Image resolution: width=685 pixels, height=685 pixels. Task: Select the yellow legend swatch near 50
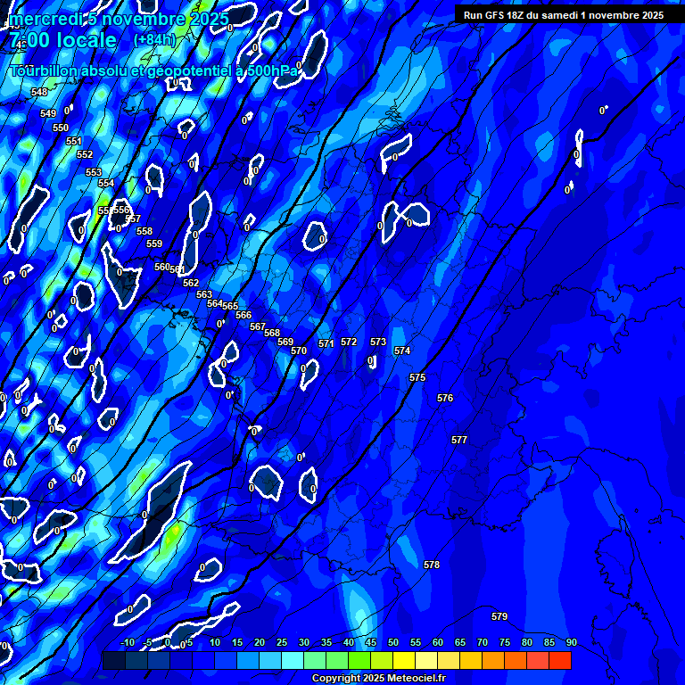pos(404,660)
